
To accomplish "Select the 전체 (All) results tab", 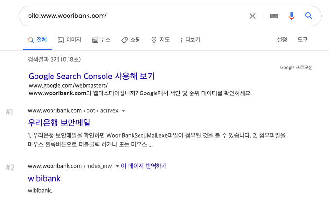I will [x=37, y=40].
